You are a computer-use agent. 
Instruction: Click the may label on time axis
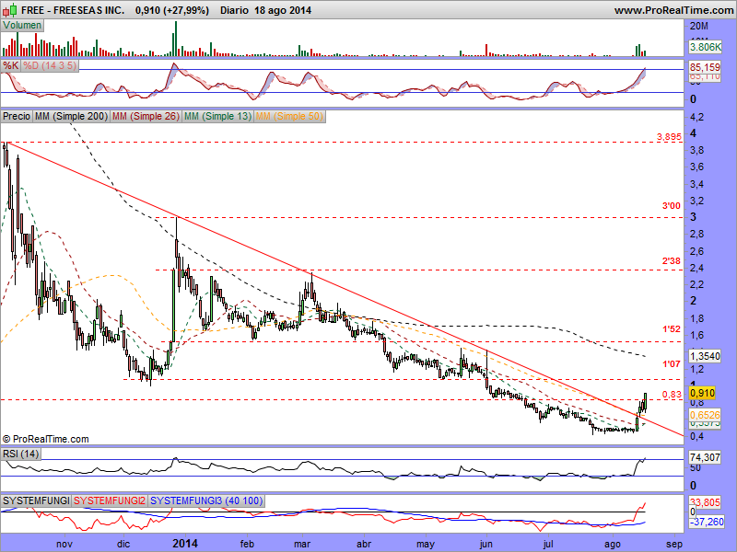click(426, 544)
